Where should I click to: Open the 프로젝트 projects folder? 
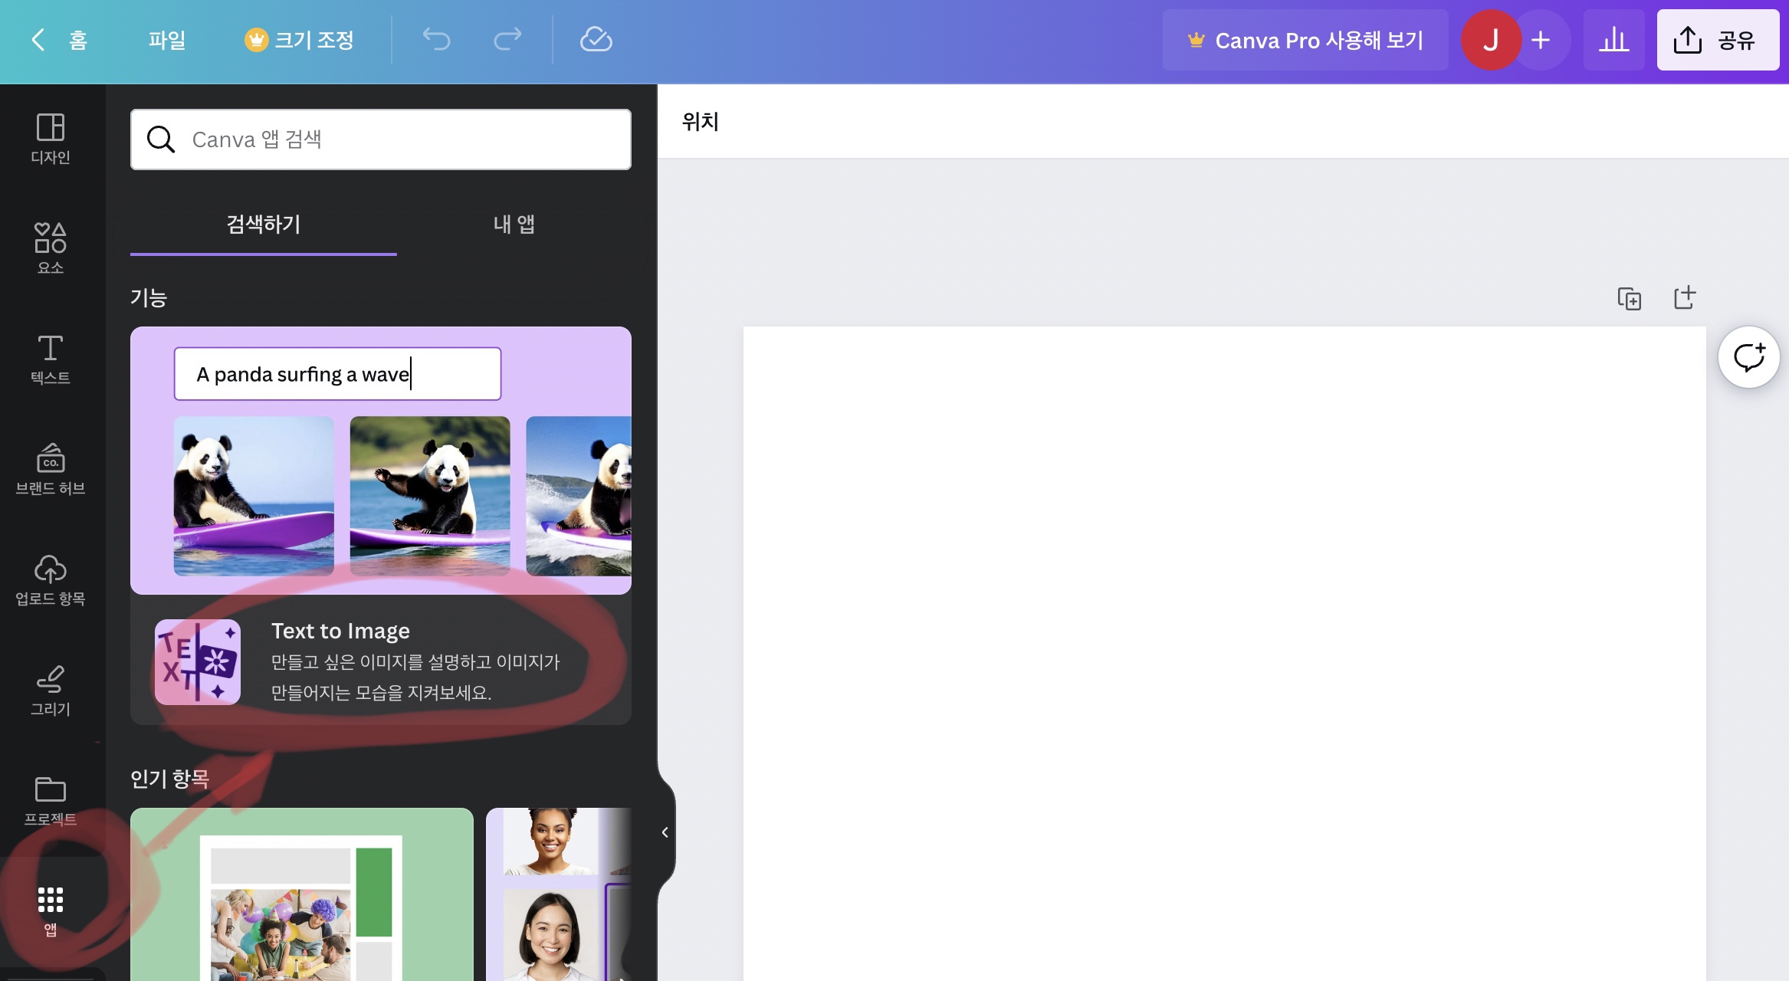[x=51, y=800]
